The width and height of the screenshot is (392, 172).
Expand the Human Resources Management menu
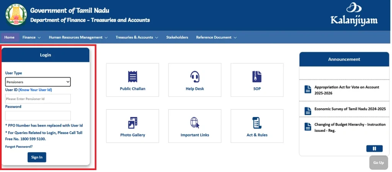tap(78, 37)
